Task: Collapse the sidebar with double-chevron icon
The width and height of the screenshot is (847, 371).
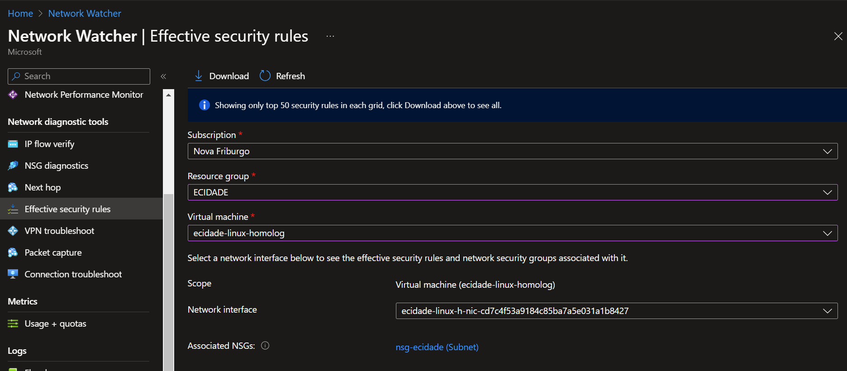Action: [163, 76]
